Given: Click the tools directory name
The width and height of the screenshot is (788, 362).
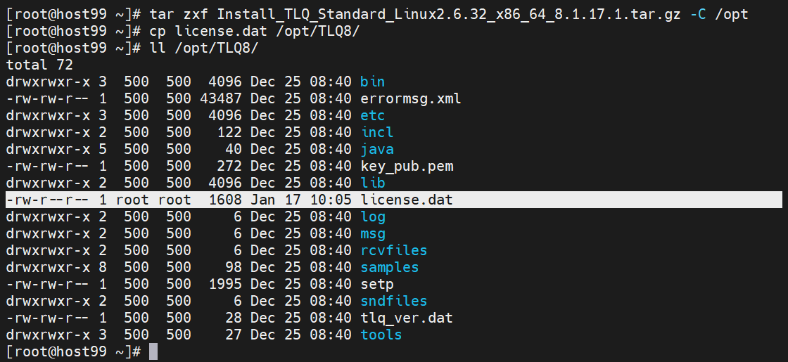Looking at the screenshot, I should [x=381, y=335].
